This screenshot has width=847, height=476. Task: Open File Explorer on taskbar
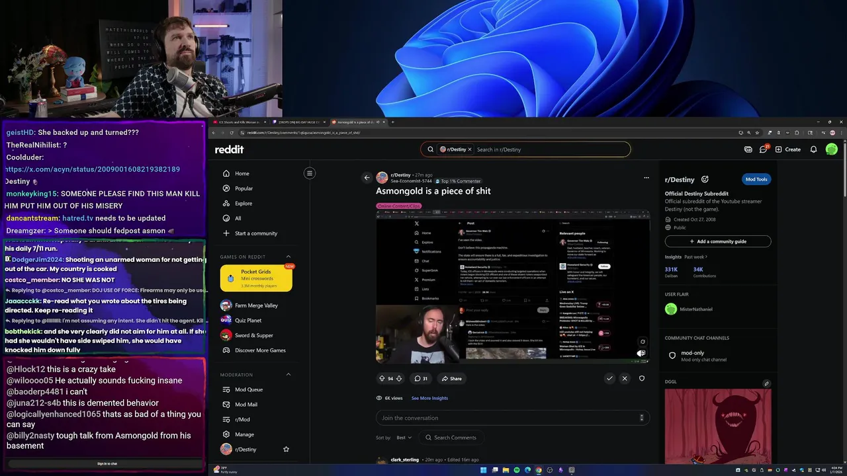[506, 470]
